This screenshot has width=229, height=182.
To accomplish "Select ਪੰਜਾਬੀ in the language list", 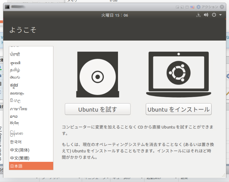I will pos(31,54).
